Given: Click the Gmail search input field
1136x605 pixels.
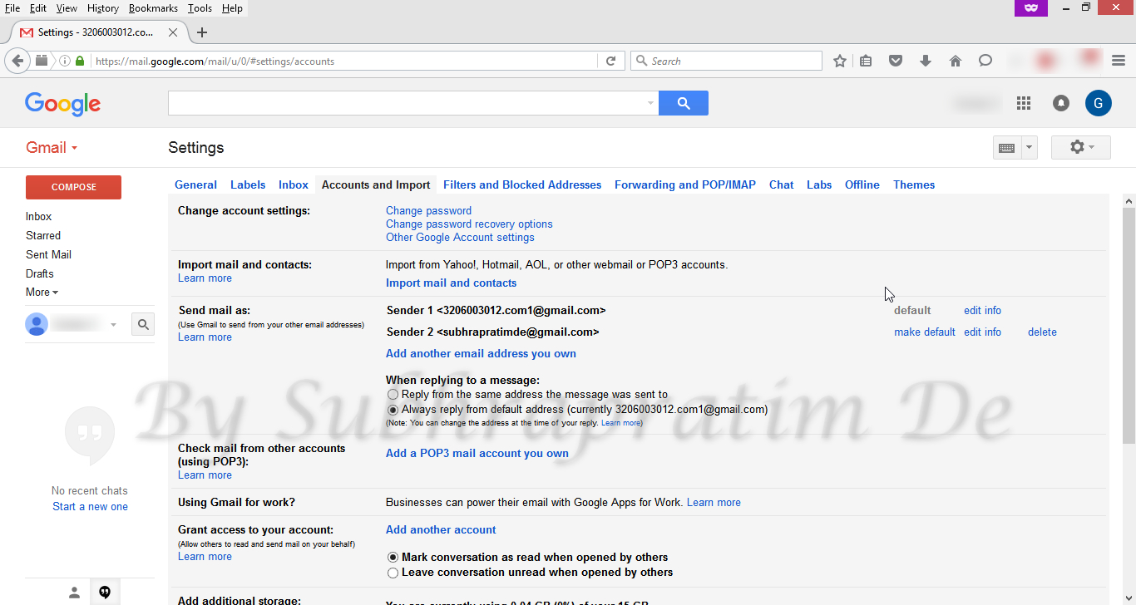Looking at the screenshot, I should click(413, 103).
